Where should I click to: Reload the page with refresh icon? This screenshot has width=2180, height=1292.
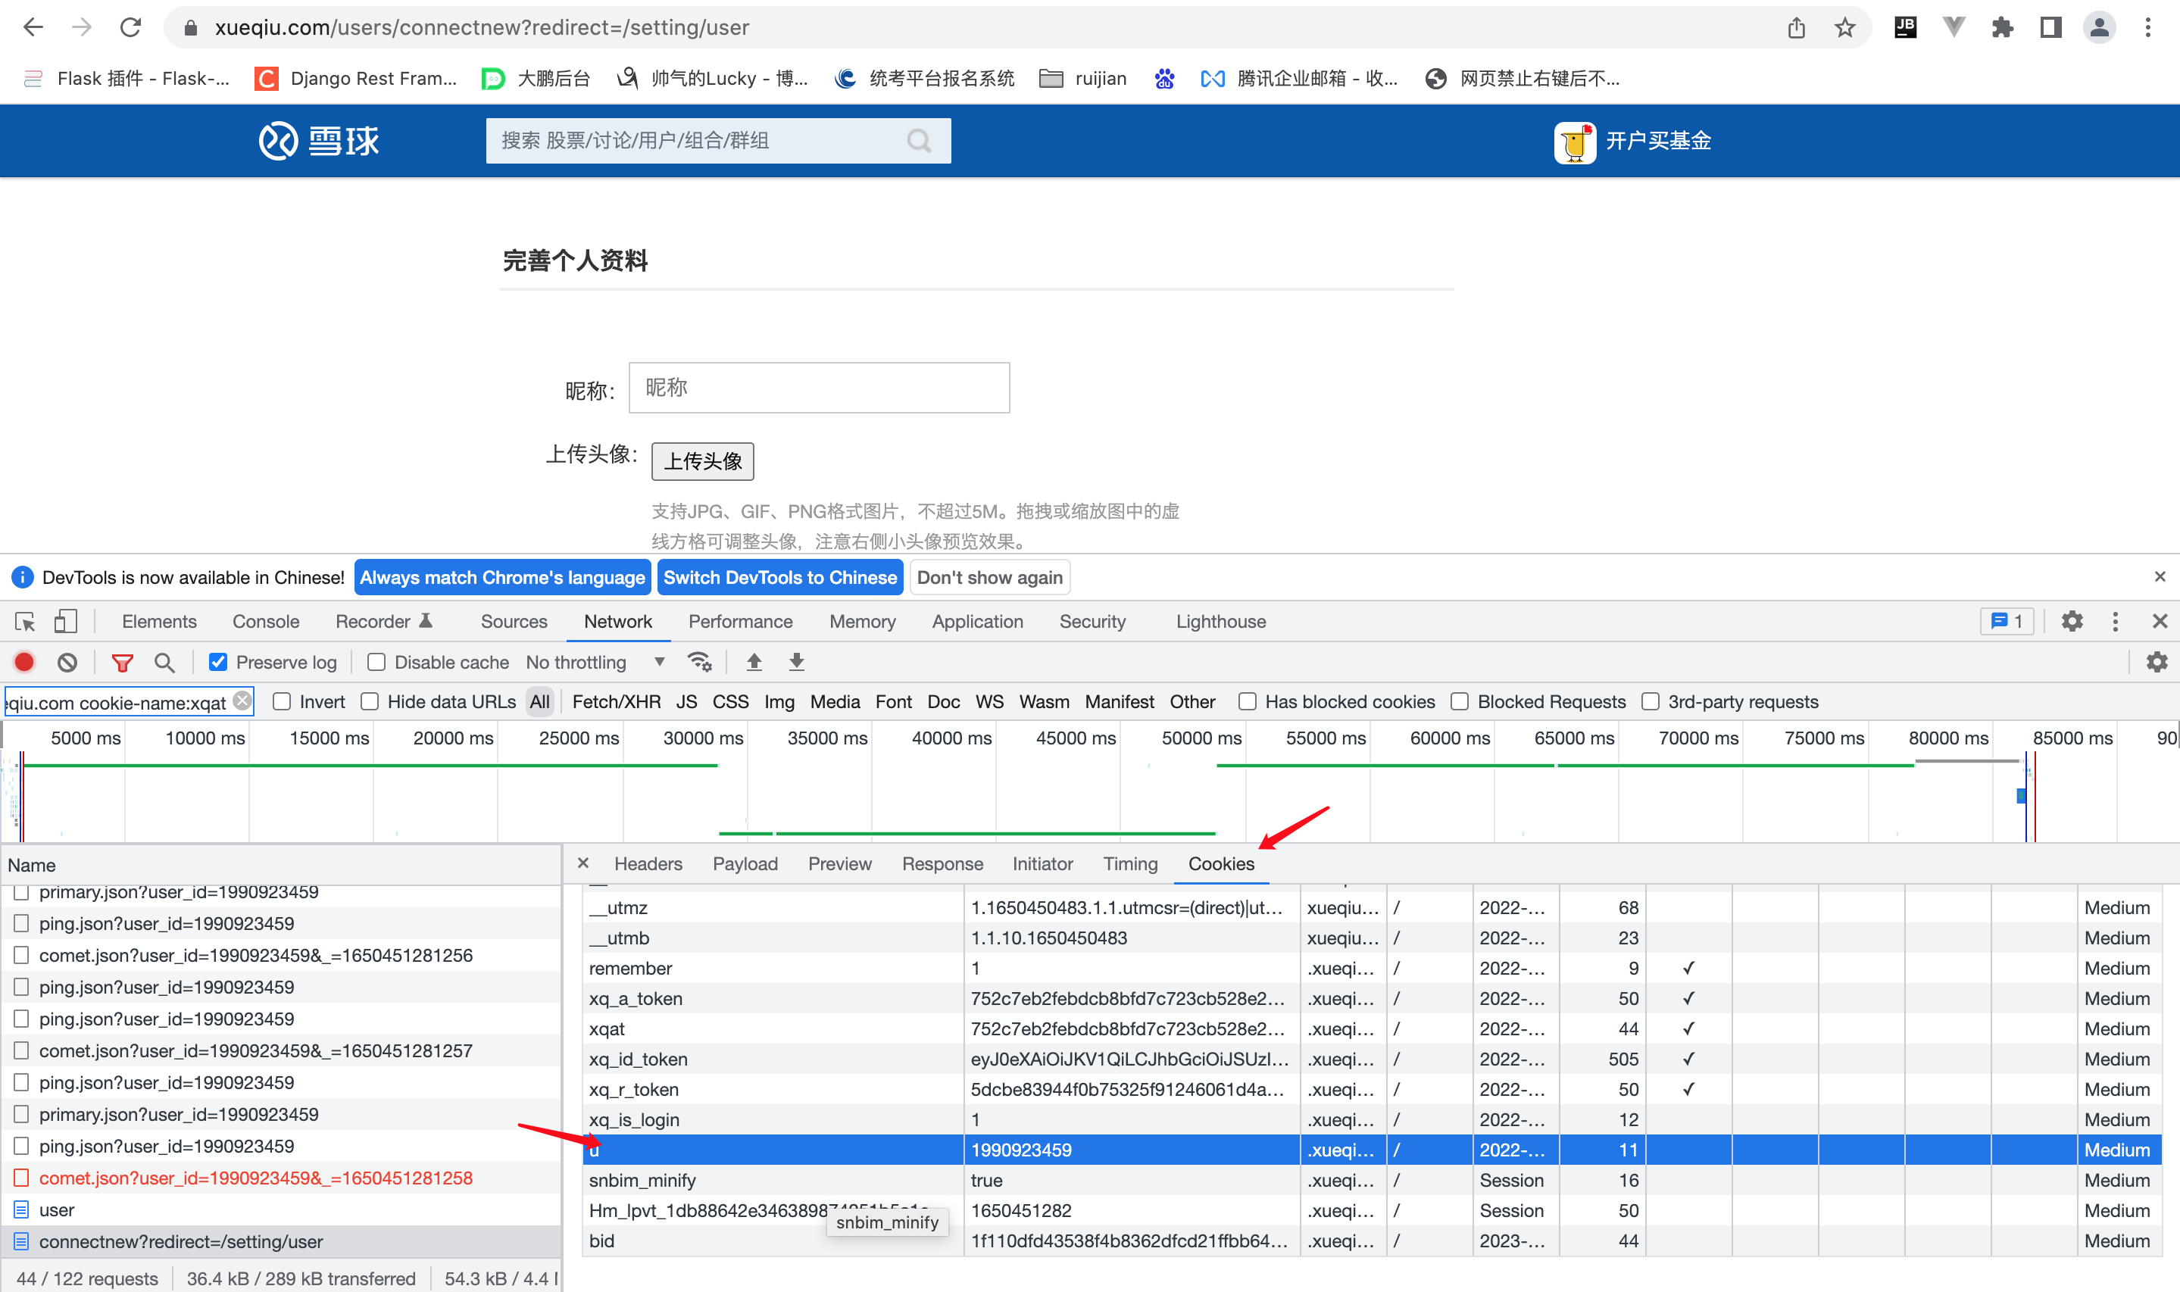(130, 27)
